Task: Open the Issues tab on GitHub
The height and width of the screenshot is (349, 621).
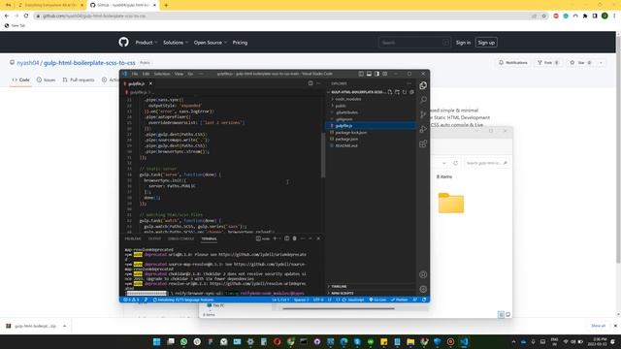Action: tap(46, 79)
